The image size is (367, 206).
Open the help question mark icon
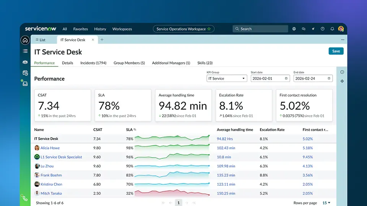coord(323,29)
